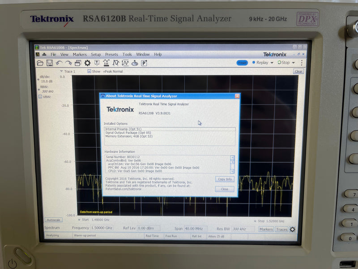358x269 pixels.
Task: Save current setup with the disk icon
Action: (x=50, y=63)
